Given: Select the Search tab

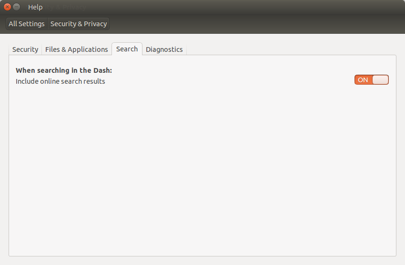Looking at the screenshot, I should coord(127,49).
